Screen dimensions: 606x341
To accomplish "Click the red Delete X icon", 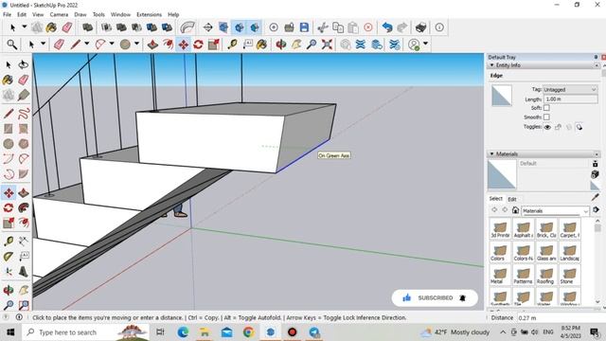I will point(368,27).
